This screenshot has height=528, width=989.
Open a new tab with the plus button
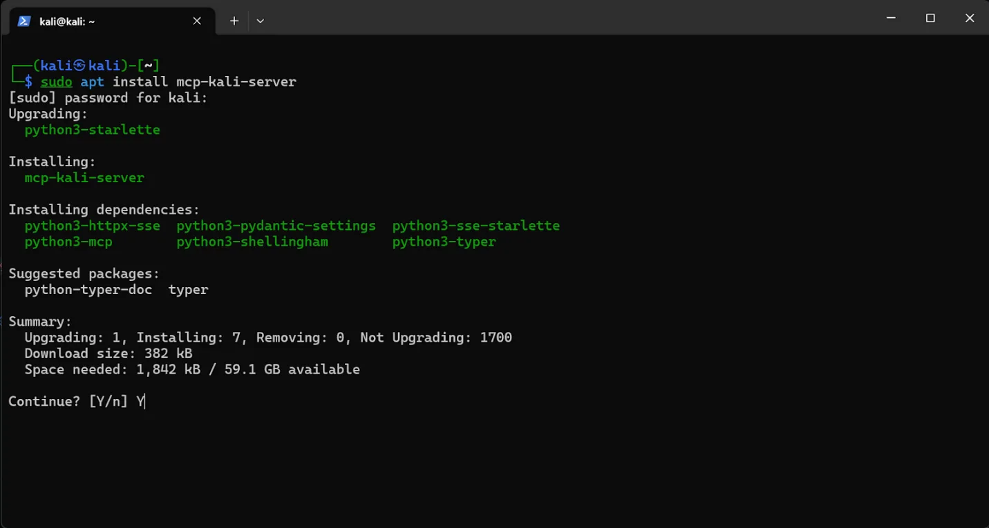click(234, 21)
